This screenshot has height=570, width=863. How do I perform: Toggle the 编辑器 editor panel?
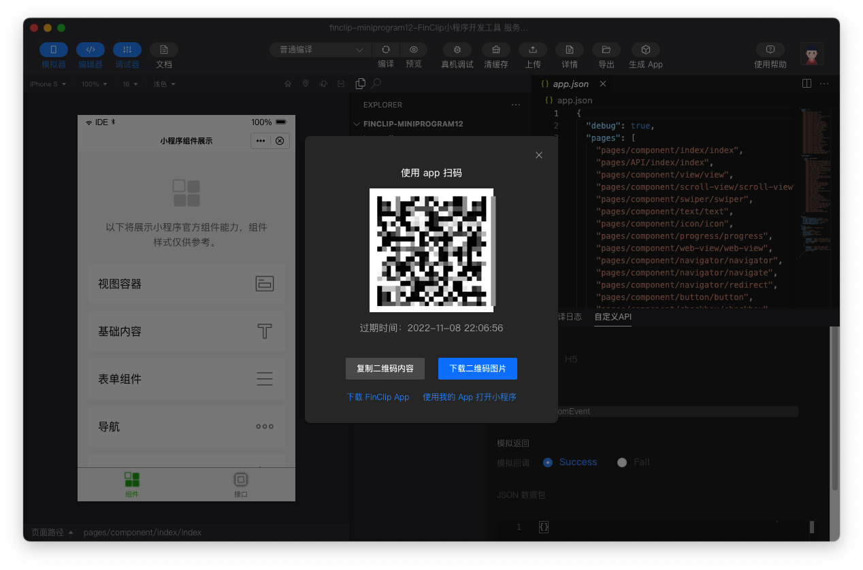click(x=91, y=50)
